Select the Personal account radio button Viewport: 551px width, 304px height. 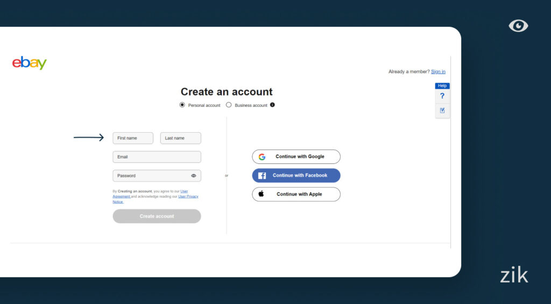click(x=182, y=105)
